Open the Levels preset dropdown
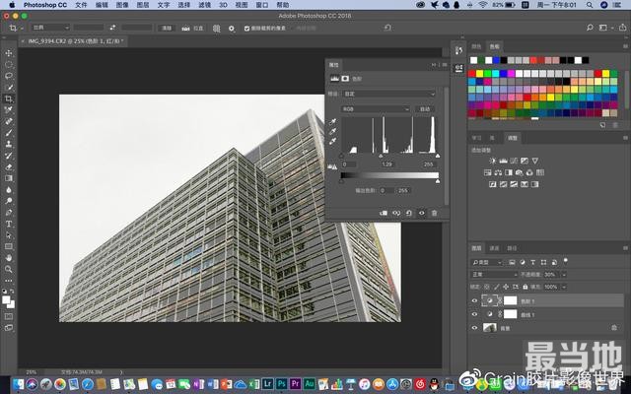The height and width of the screenshot is (394, 631). [x=386, y=94]
